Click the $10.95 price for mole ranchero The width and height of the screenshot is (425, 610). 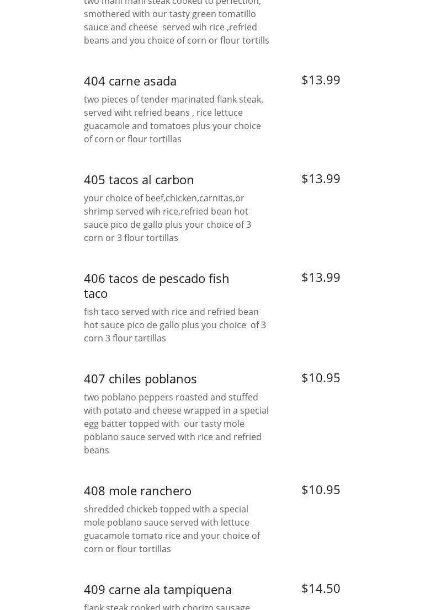click(x=321, y=490)
